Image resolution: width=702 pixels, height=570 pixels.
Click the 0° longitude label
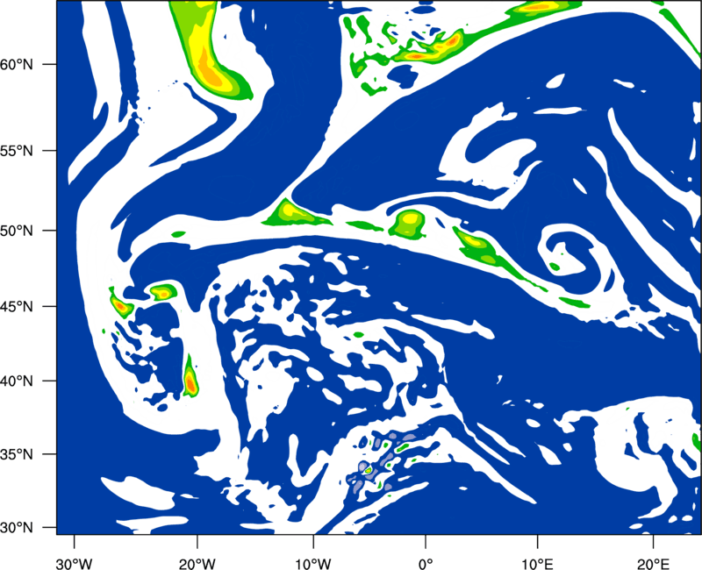426,564
